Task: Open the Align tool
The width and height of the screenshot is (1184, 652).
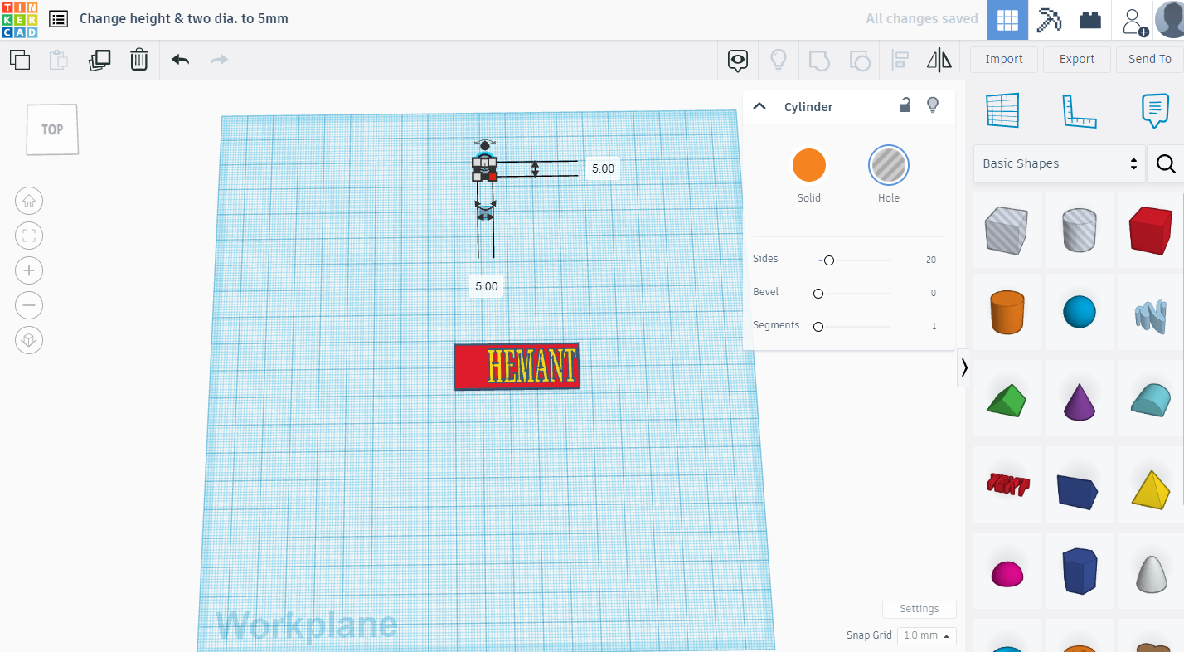Action: [900, 60]
